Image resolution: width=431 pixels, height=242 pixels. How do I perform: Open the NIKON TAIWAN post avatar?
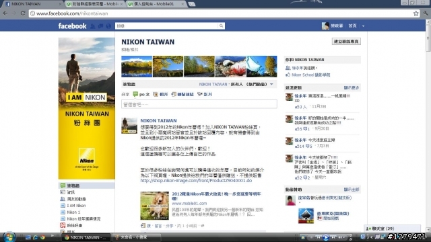click(129, 126)
